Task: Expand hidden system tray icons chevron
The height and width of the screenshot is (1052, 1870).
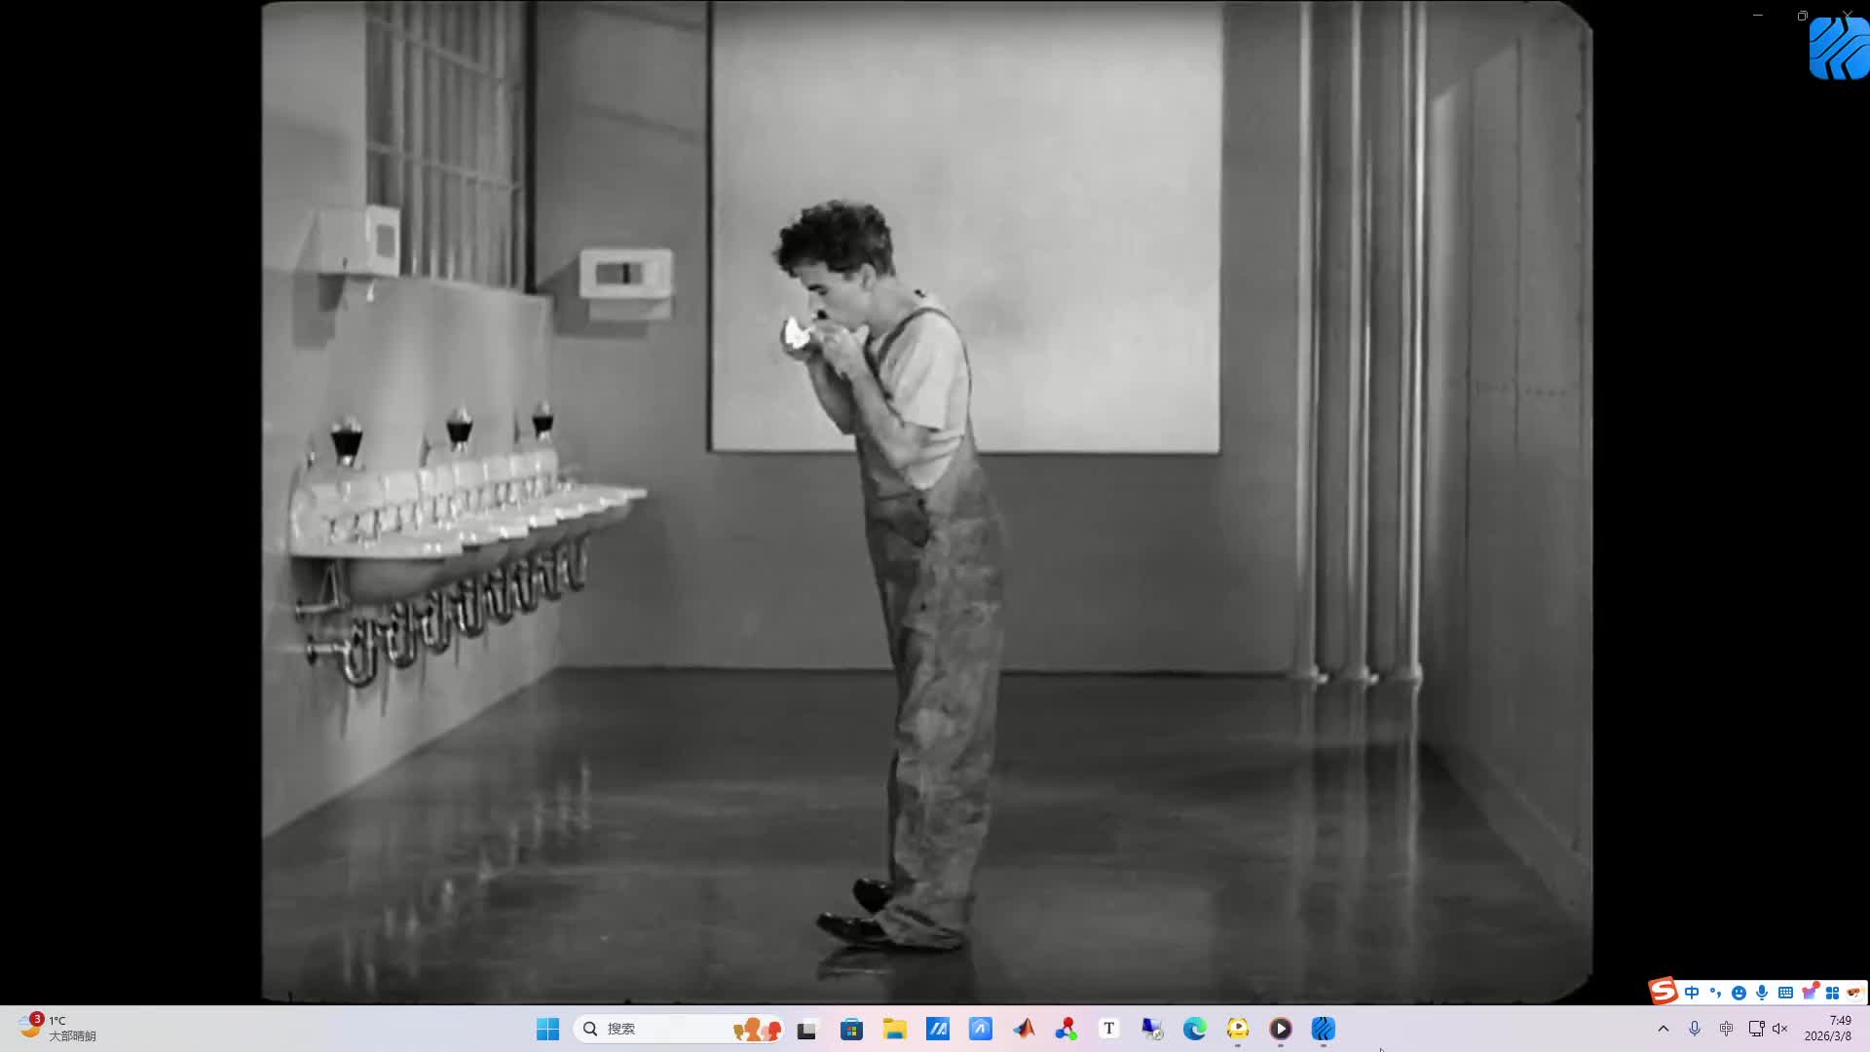Action: [1664, 1029]
